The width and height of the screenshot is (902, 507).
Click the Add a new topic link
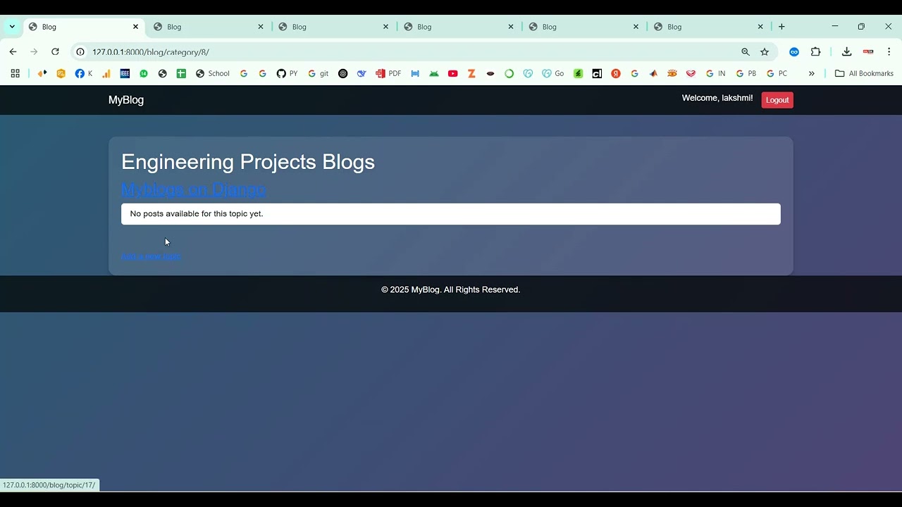[151, 256]
